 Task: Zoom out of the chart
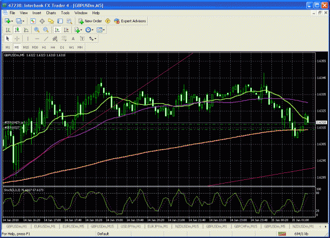[45, 30]
